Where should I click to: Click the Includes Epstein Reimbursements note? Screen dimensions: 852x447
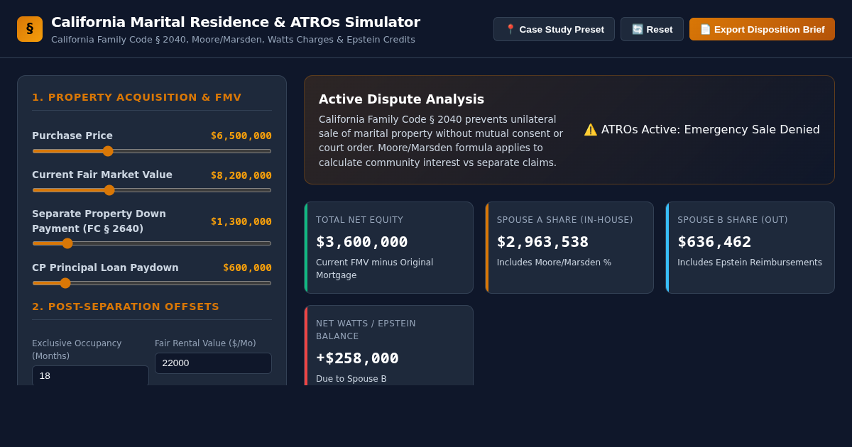coord(750,263)
